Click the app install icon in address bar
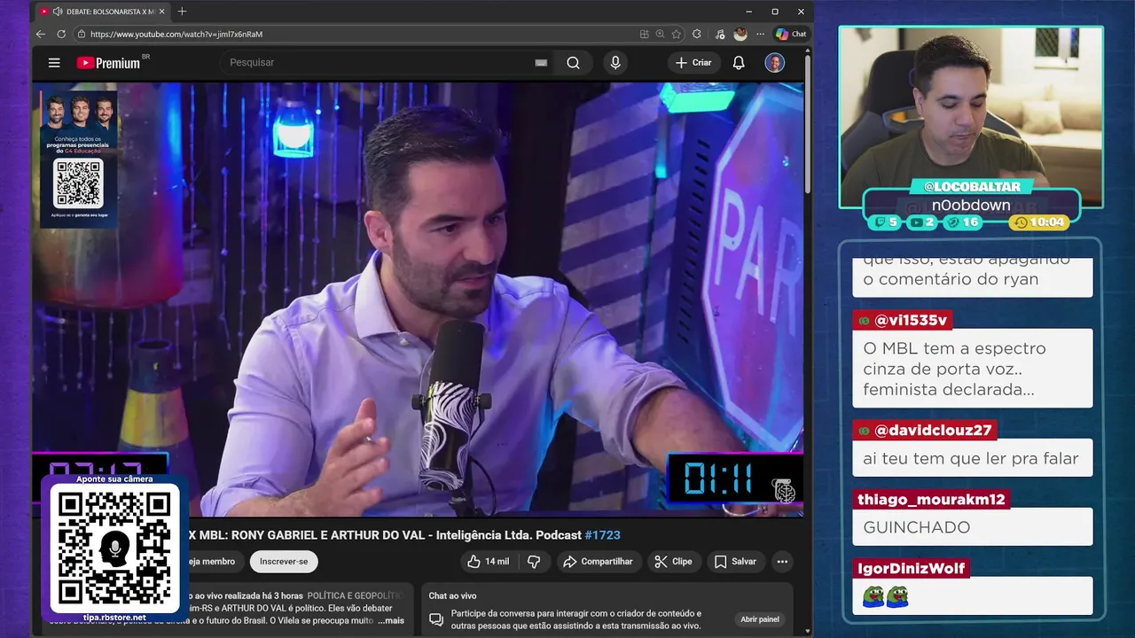Viewport: 1135px width, 638px height. coord(645,34)
